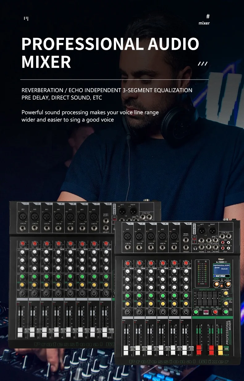Screen dimensions: 244x381
Task: Click red gain knob of rear mixer channel 8/9
Action: point(106,243)
